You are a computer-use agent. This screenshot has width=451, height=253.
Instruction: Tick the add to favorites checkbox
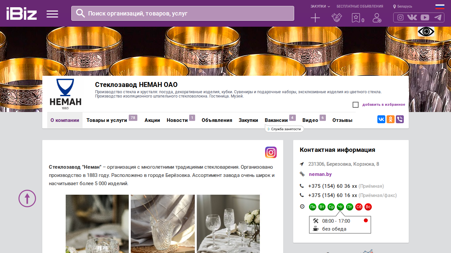(x=356, y=105)
